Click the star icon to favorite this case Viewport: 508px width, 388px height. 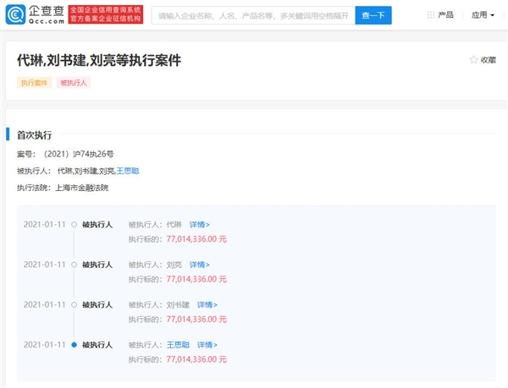(x=473, y=60)
